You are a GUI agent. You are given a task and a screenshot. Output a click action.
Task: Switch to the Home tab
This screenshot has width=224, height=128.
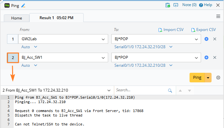17,18
